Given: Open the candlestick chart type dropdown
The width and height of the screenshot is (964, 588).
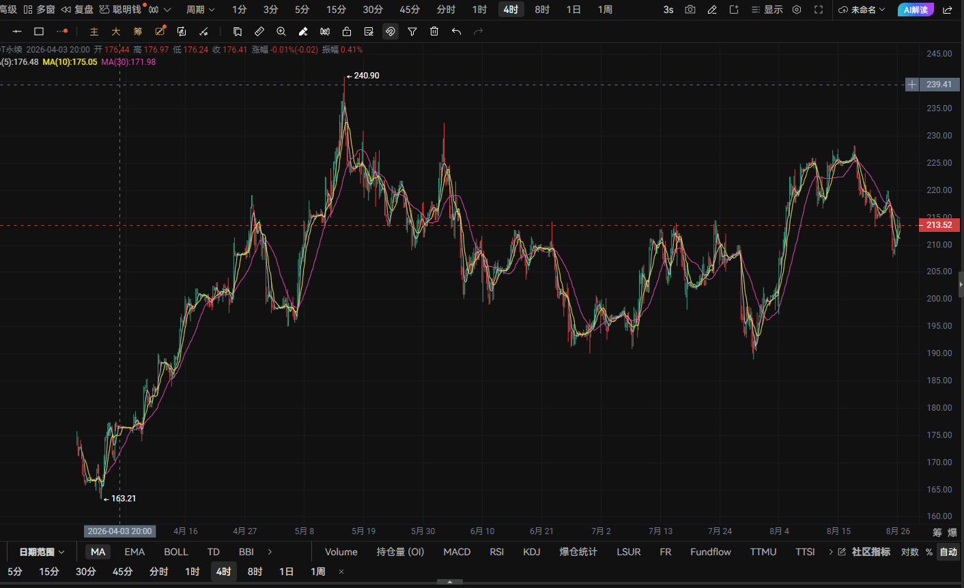Looking at the screenshot, I should point(160,10).
